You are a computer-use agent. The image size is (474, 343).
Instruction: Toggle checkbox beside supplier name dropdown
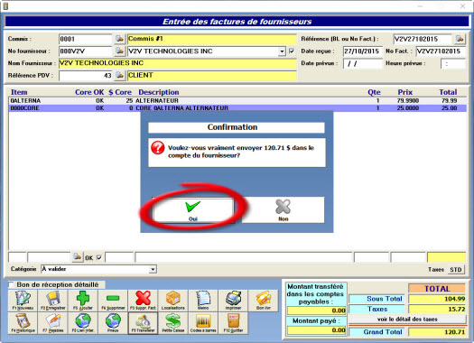coord(292,51)
